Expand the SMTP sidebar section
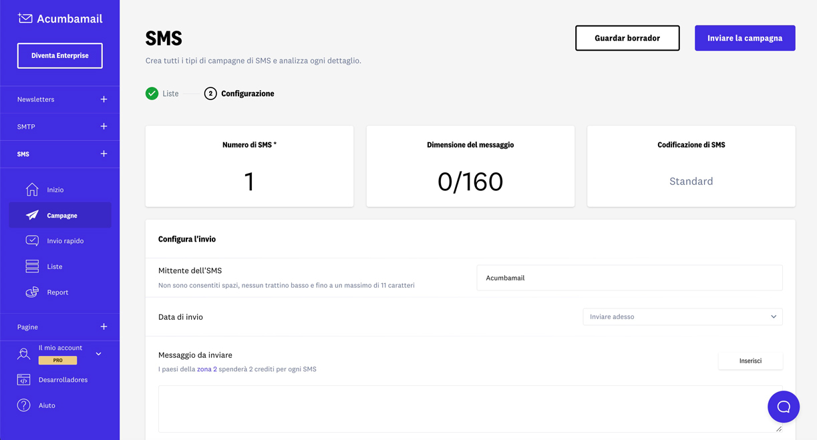This screenshot has width=817, height=440. point(104,126)
